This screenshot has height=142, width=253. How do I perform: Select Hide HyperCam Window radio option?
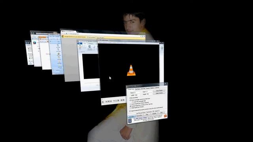130,108
